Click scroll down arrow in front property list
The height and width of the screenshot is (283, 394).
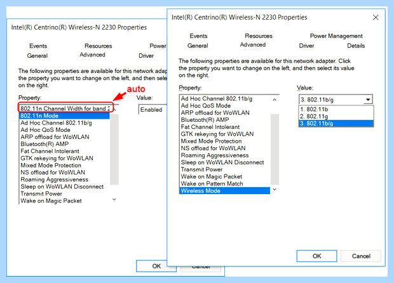(x=275, y=190)
